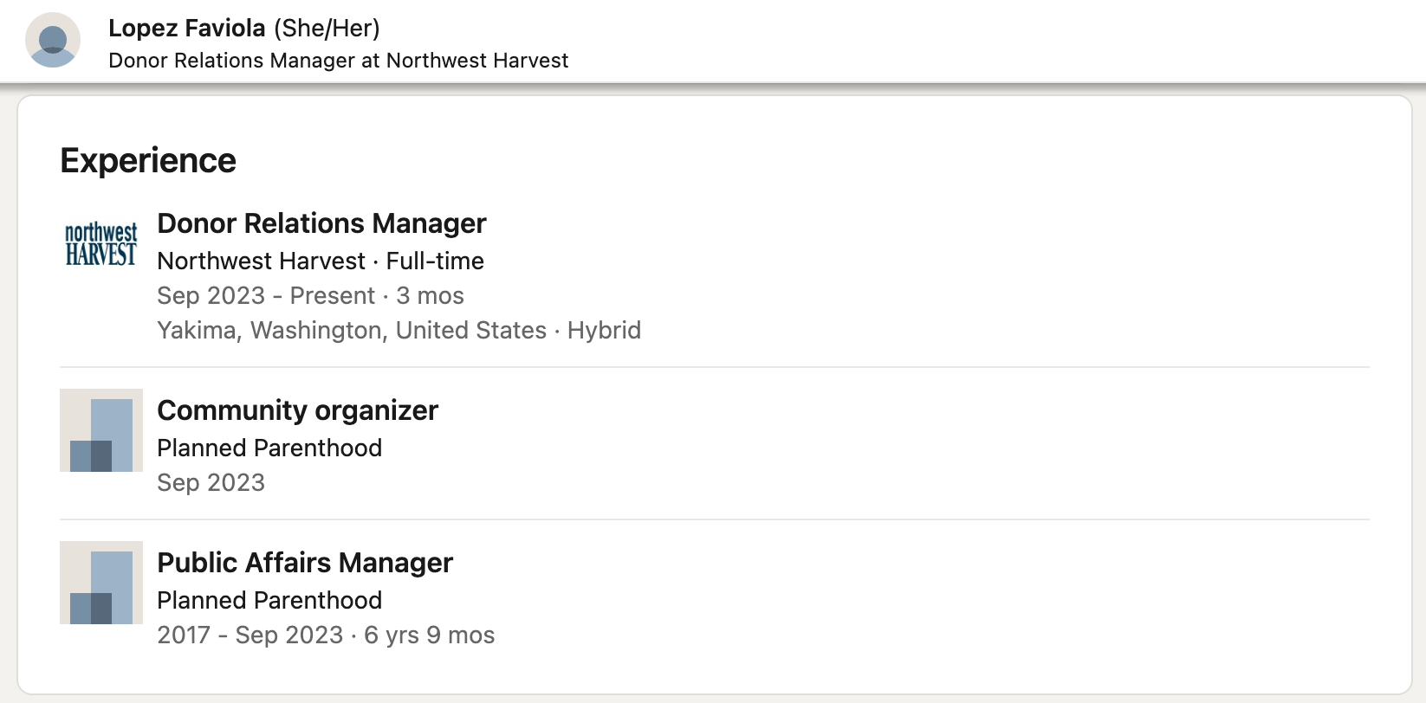Click the Sep 2023 - Present date range

tap(266, 295)
